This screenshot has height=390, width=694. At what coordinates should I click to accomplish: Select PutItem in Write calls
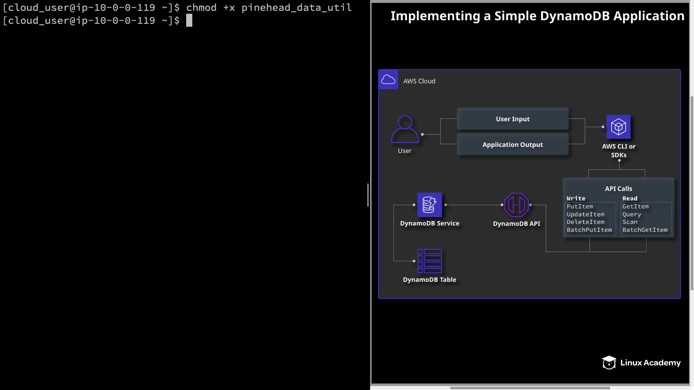(x=580, y=207)
